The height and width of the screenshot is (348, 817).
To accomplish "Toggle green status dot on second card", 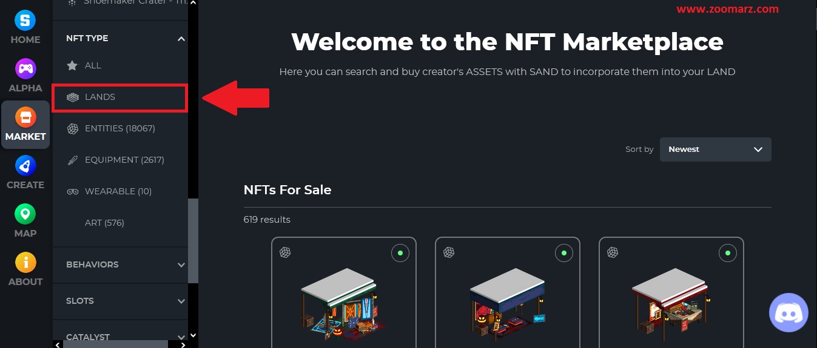I will tap(563, 252).
